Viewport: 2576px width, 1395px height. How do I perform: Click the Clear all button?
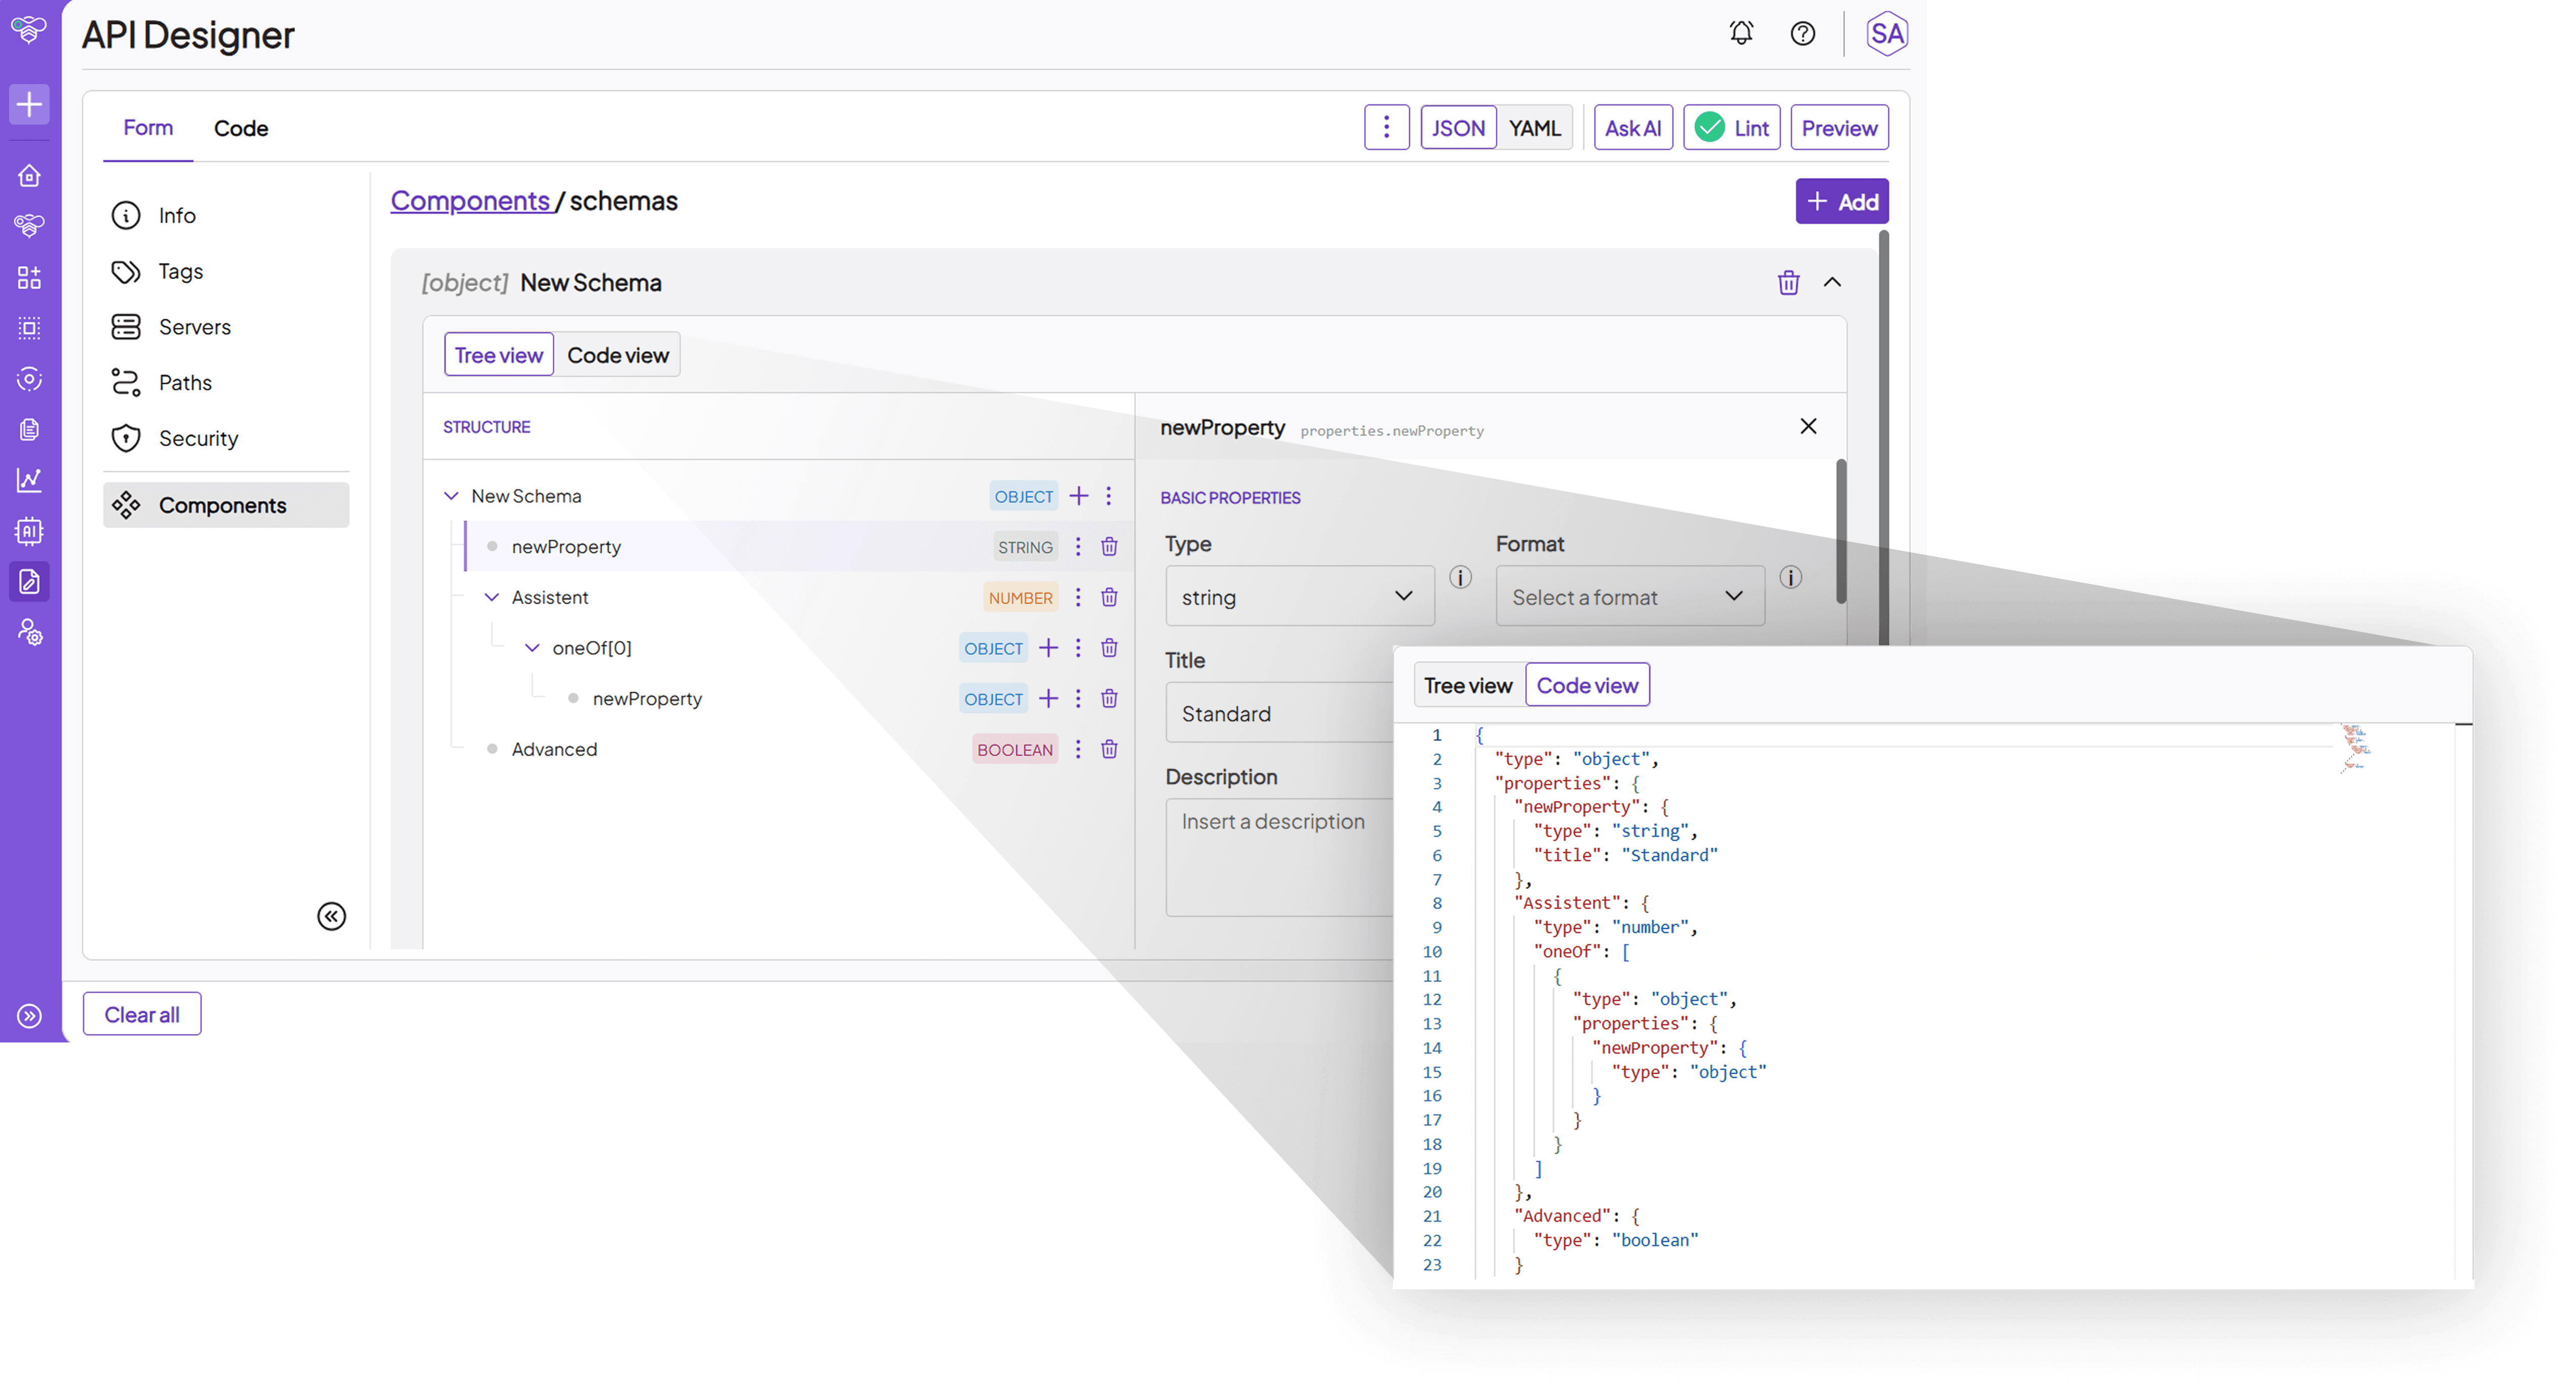[142, 1014]
